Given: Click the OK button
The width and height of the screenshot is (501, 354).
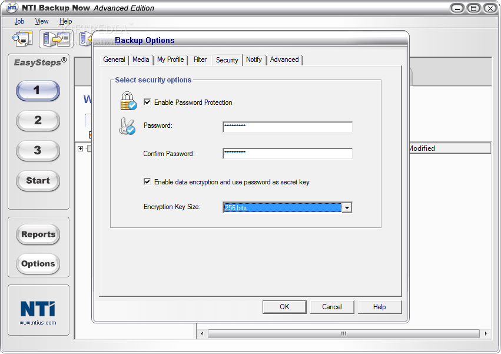Looking at the screenshot, I should click(284, 307).
